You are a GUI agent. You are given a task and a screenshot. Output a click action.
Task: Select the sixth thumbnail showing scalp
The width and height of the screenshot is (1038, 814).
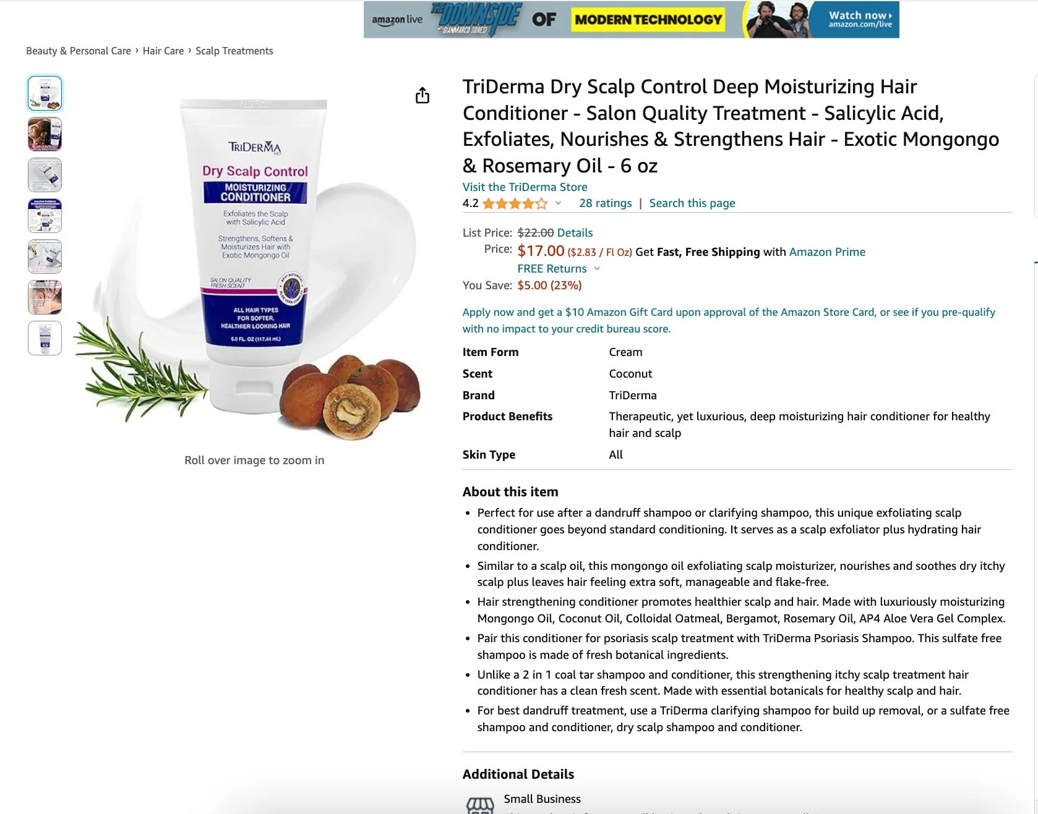(x=45, y=297)
